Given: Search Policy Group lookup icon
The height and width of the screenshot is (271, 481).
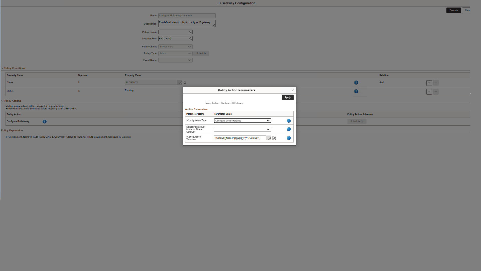Looking at the screenshot, I should coord(190,32).
